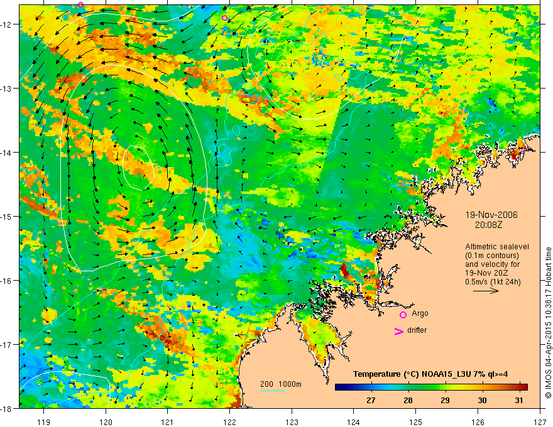Click the longitude axis label 119
This screenshot has width=553, height=427.
click(44, 422)
